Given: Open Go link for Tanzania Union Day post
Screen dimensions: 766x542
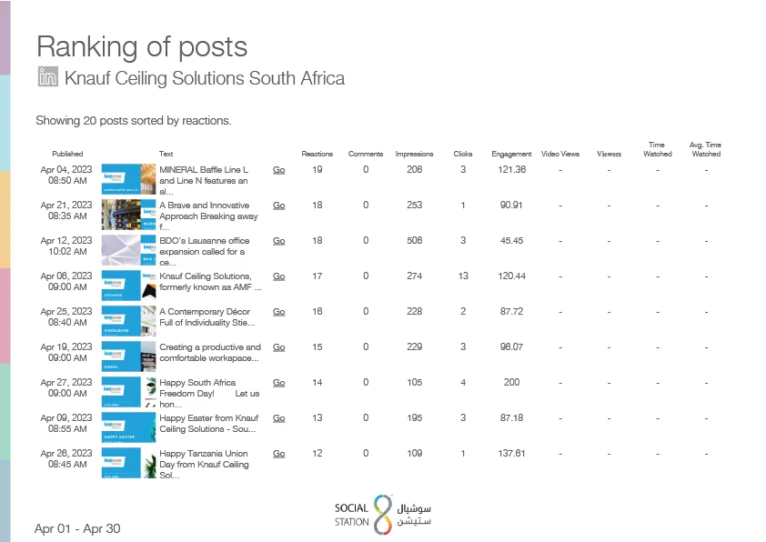Looking at the screenshot, I should (279, 454).
